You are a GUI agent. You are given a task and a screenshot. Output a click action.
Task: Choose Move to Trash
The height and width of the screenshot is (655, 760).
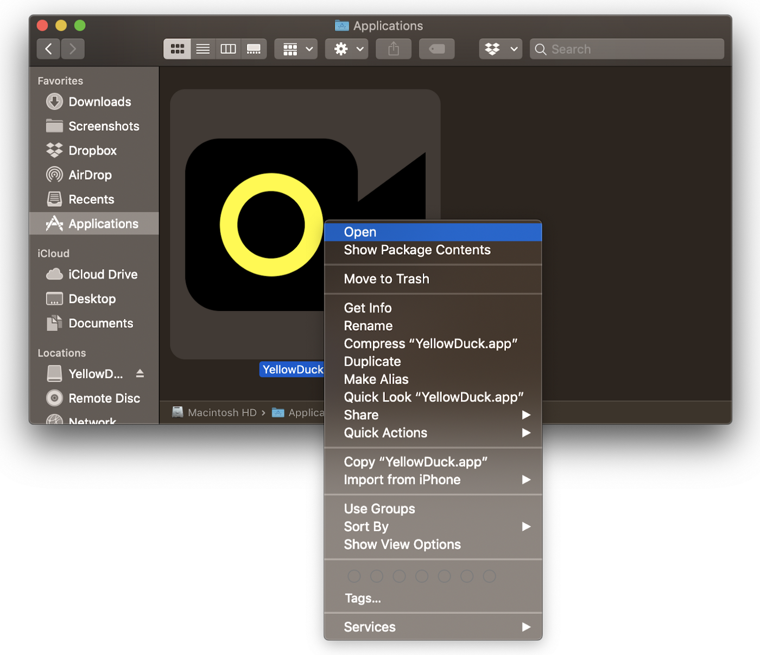point(433,279)
